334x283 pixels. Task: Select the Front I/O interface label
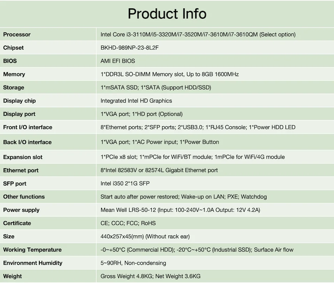pos(27,127)
